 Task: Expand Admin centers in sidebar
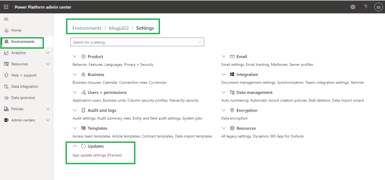pos(48,120)
